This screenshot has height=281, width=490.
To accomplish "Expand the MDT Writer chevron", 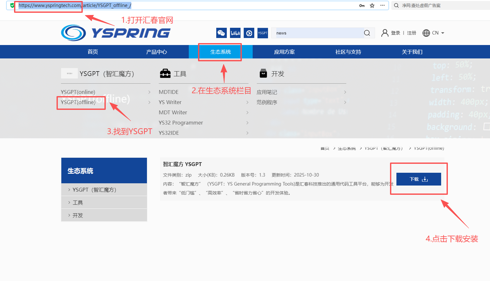I will (247, 112).
